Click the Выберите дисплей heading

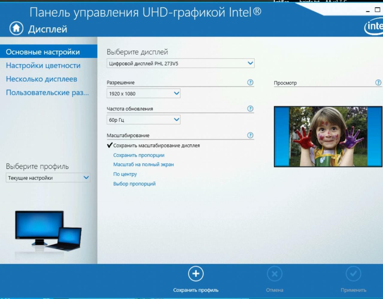137,52
